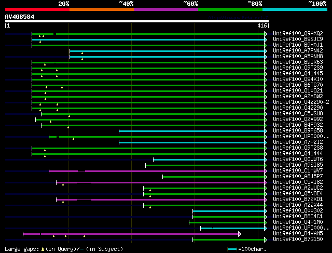Click the gap marker under the C5WSU8 bar
Viewport: 332px width, 253px height.
tap(69, 116)
